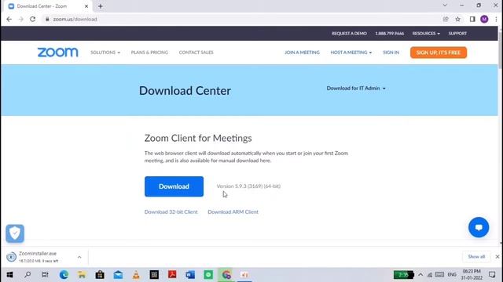Open the notification center icon
This screenshot has height=282, width=503.
(492, 275)
